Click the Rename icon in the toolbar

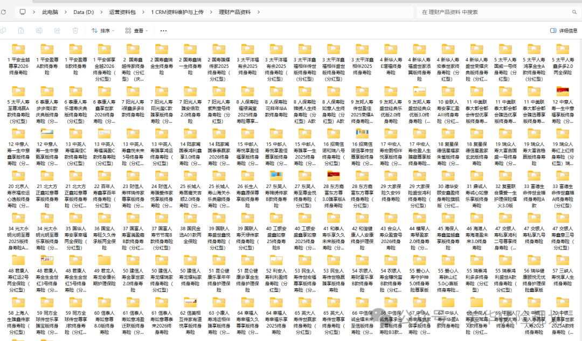click(x=39, y=30)
